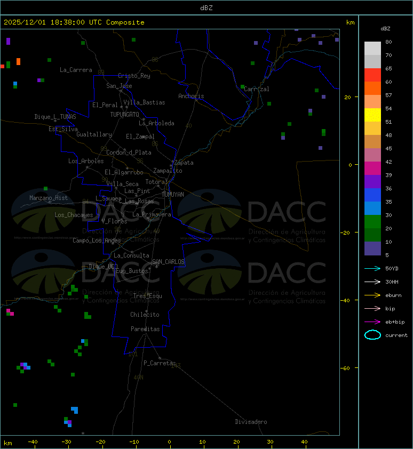413x449 pixels.
Task: Select the 80 dBZ light gray swatch
Action: (372, 48)
